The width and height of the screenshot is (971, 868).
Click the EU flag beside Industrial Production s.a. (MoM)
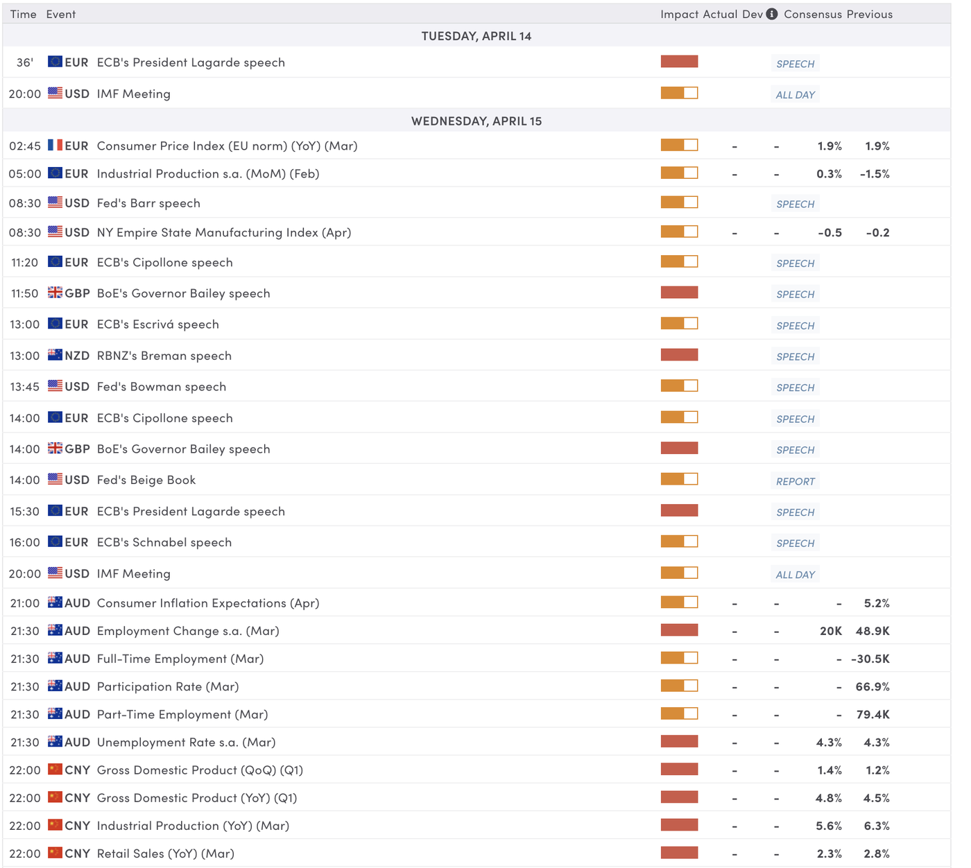point(55,173)
